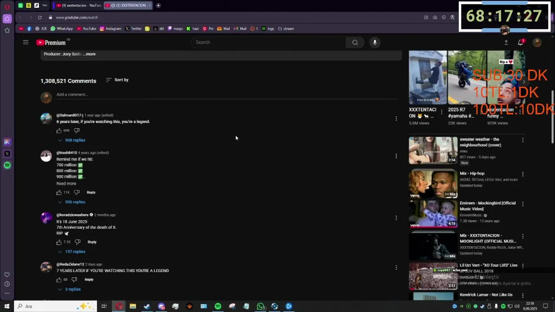Select the active XXXTENTACION tab
Viewport: 555px width, 312px height.
coord(128,6)
